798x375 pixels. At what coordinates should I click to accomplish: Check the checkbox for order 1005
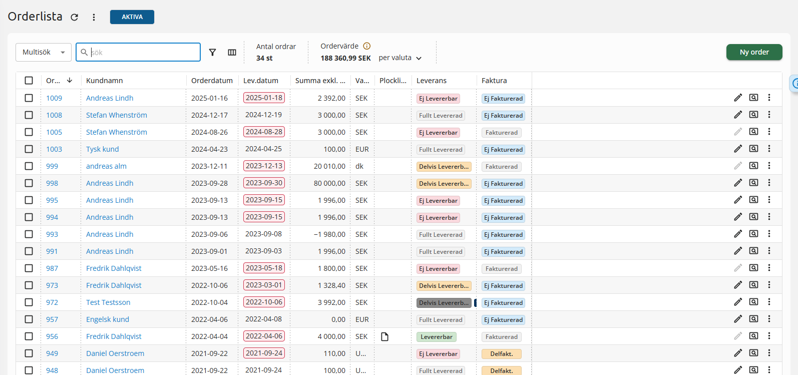29,132
